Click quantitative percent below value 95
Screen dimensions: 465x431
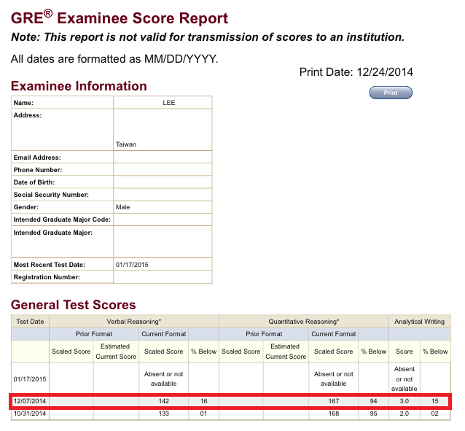373,413
